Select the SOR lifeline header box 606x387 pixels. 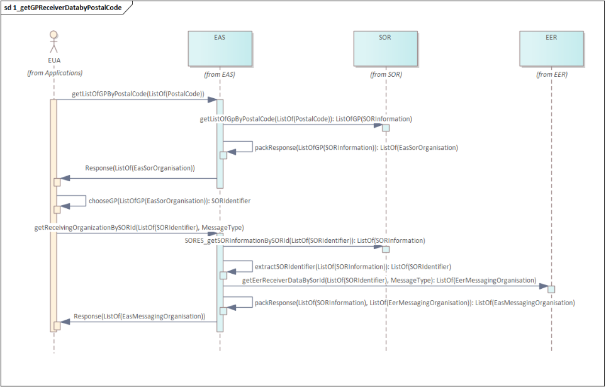[385, 48]
